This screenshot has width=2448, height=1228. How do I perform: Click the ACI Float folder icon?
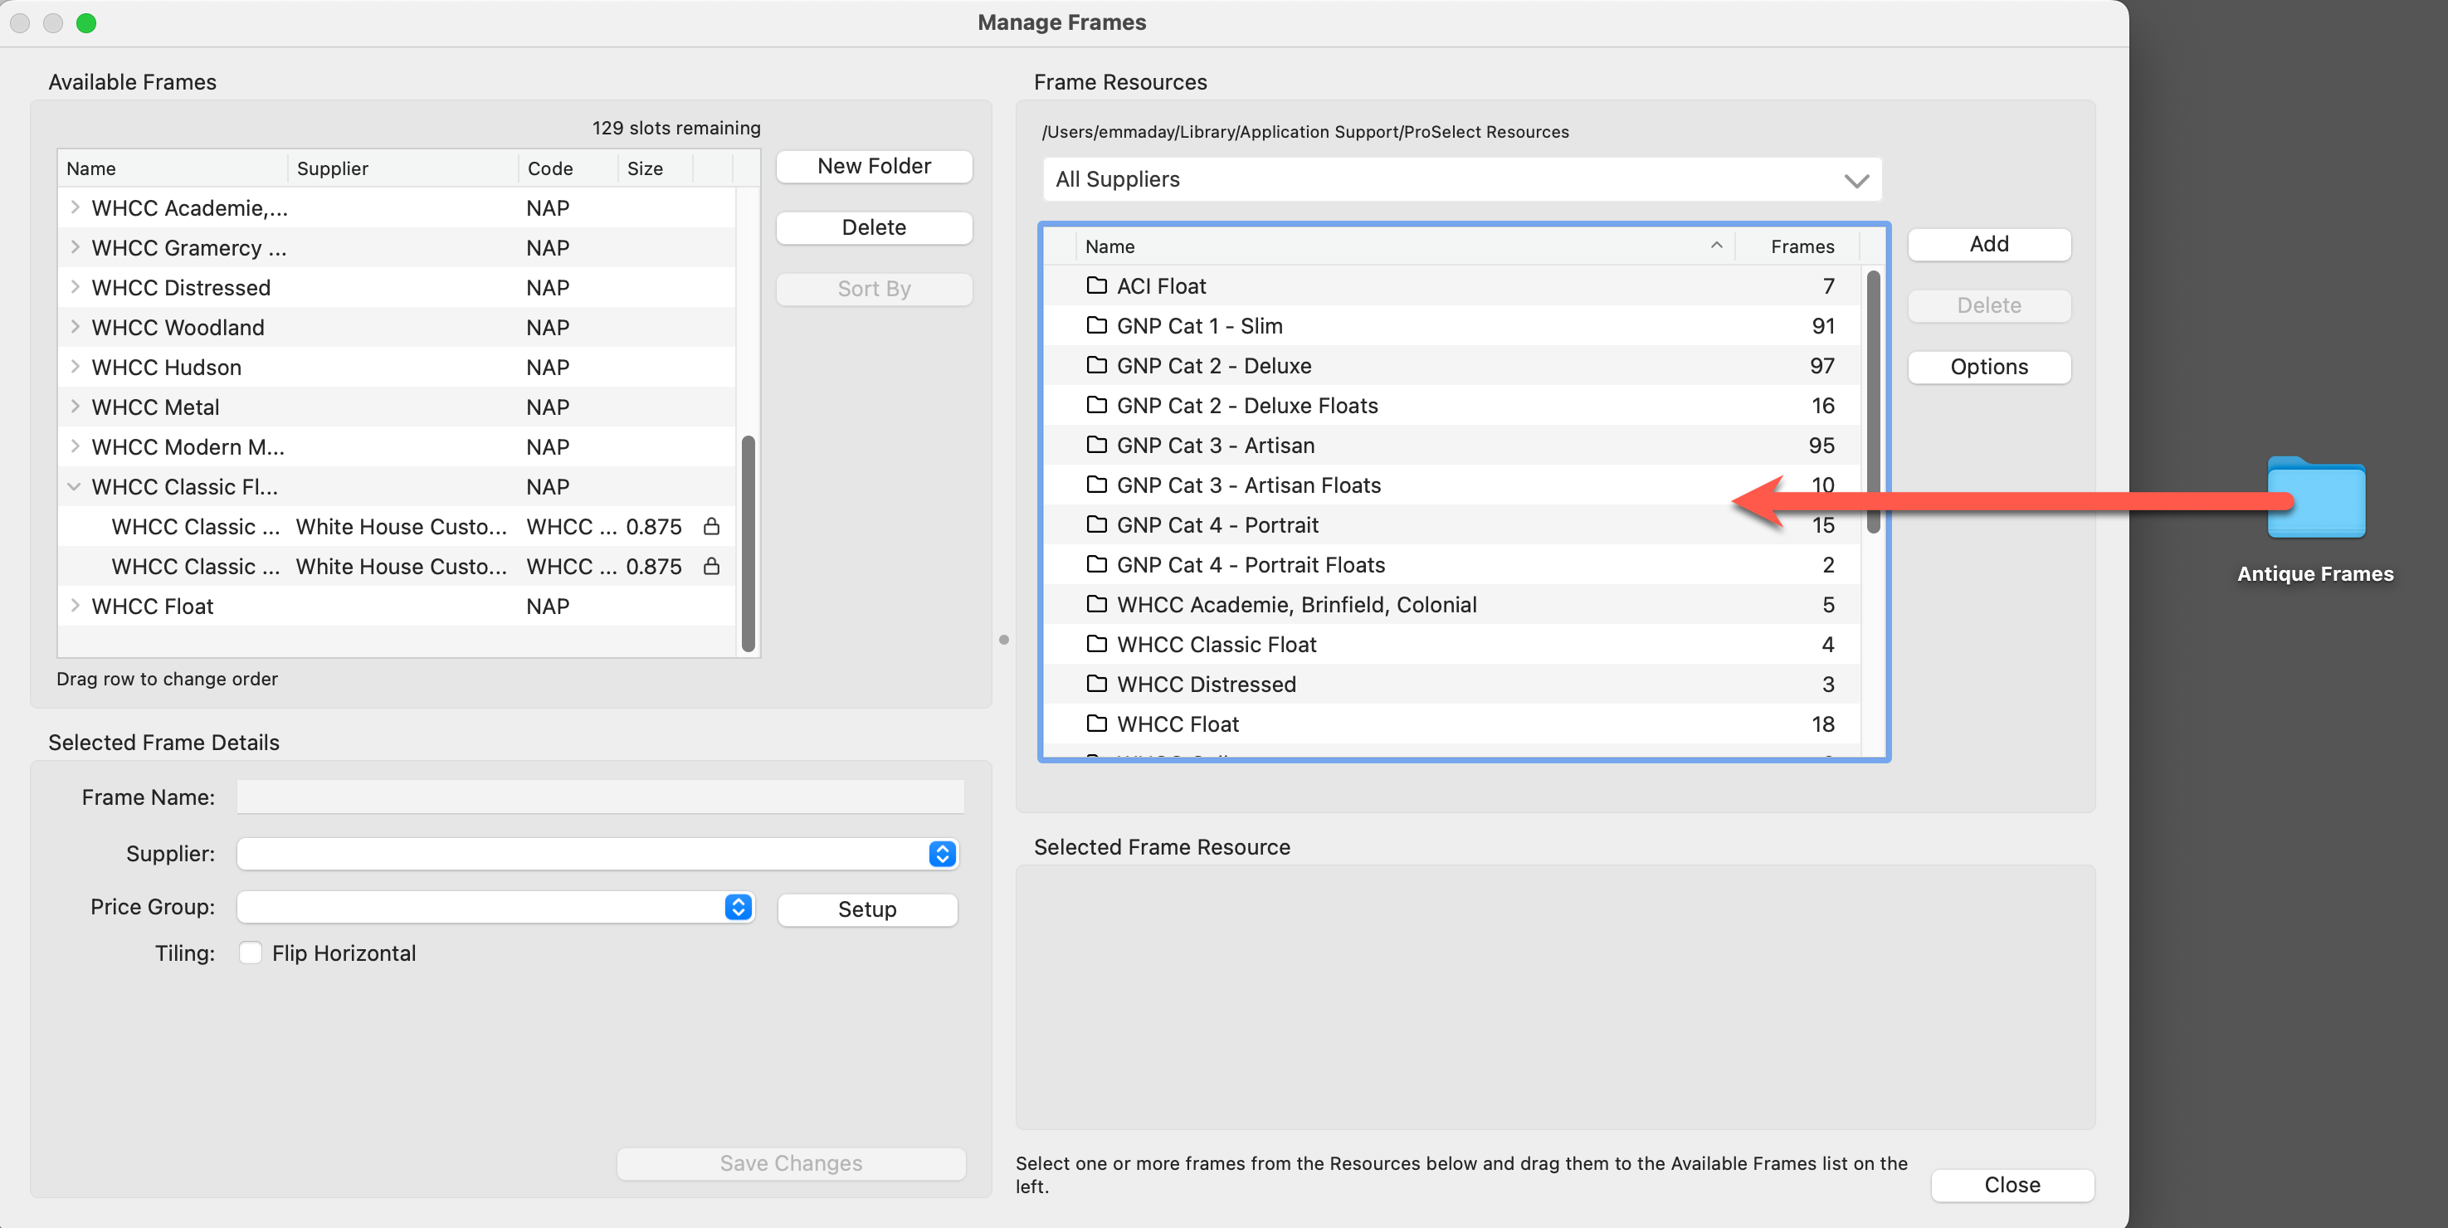[1097, 285]
